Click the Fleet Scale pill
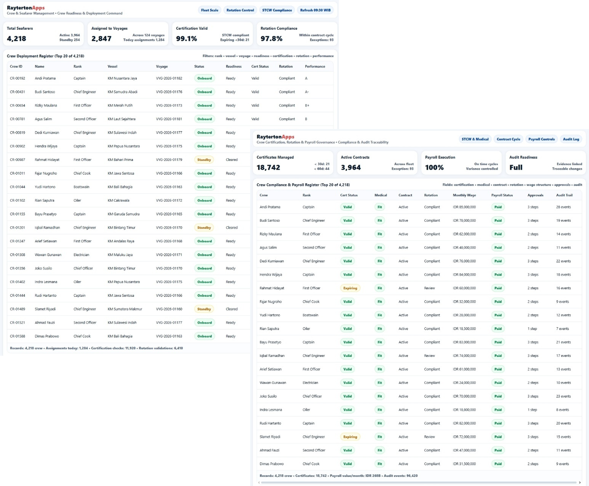589x486 pixels. (x=209, y=10)
